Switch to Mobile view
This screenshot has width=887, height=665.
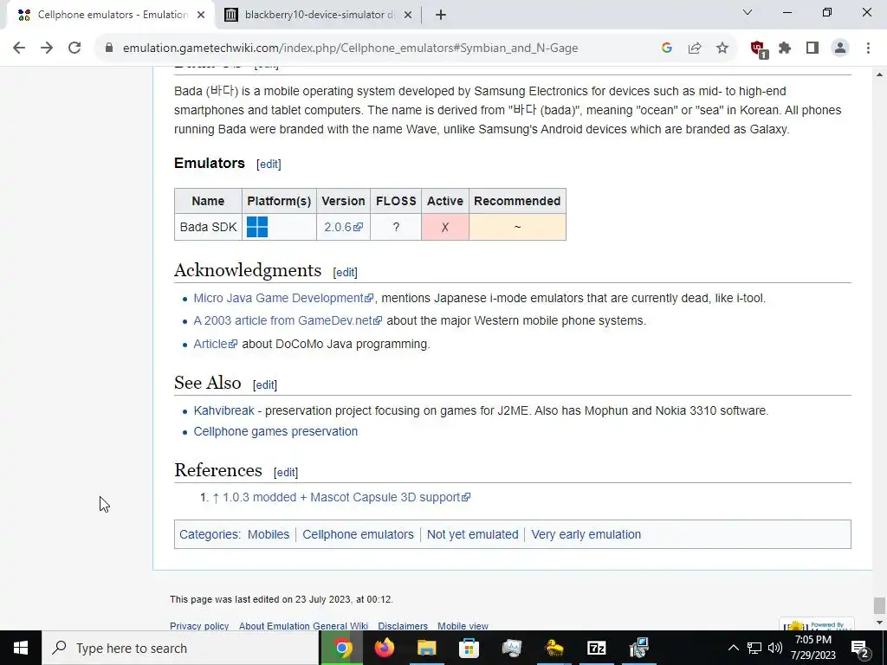point(463,626)
